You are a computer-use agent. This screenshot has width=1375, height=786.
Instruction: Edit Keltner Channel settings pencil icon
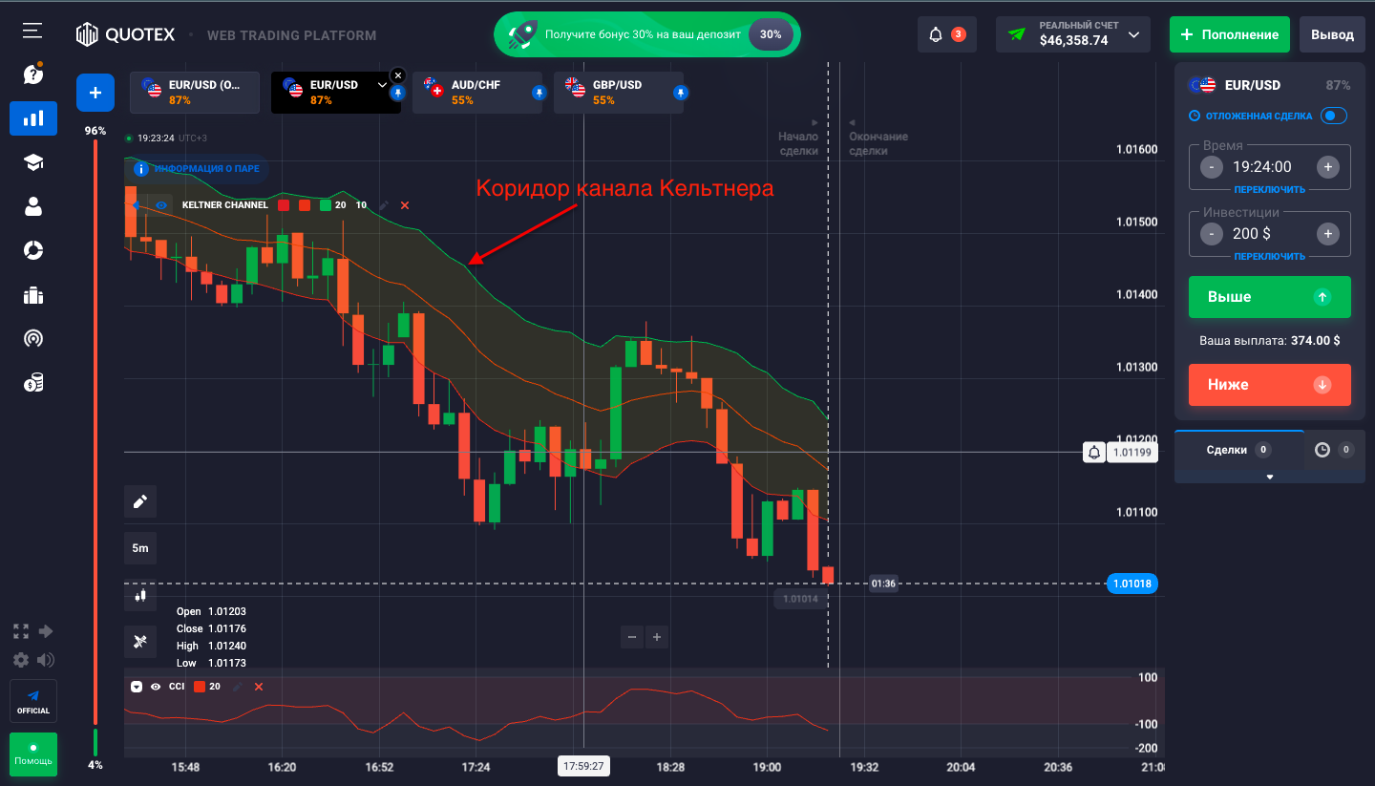[x=384, y=205]
